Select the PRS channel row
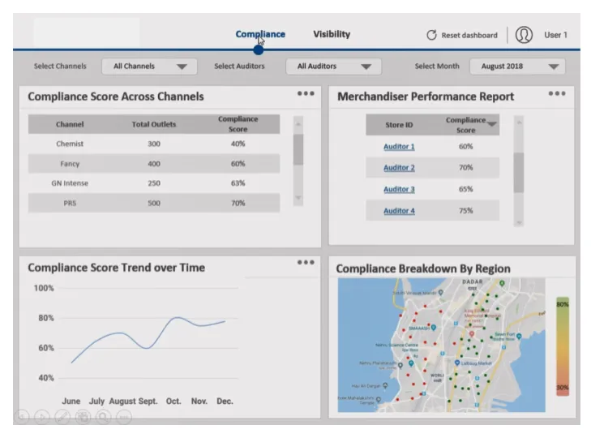 (154, 203)
